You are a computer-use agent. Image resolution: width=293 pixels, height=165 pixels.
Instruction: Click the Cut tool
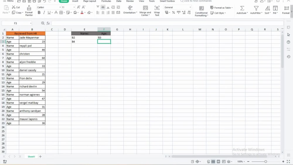click(16, 7)
